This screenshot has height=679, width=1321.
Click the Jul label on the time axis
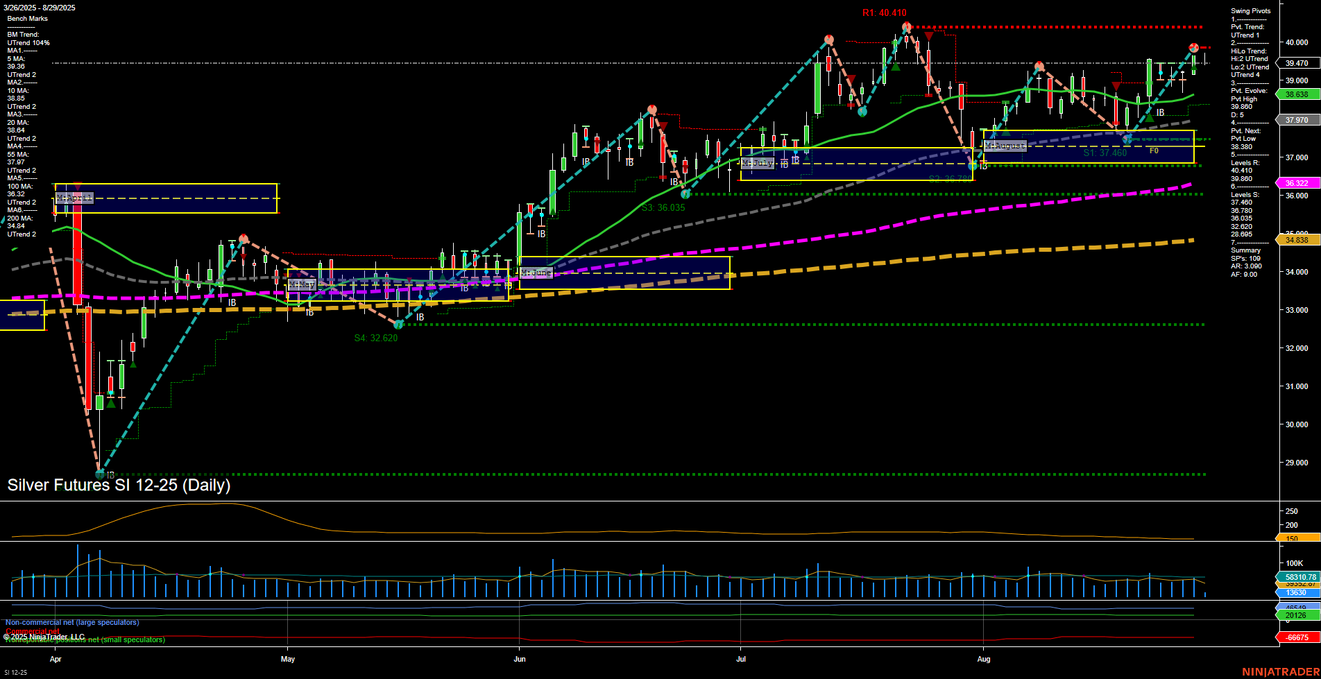pyautogui.click(x=741, y=659)
